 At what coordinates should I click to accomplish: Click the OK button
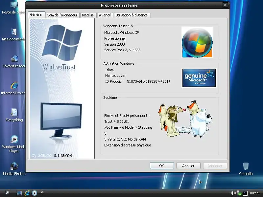tap(162, 166)
